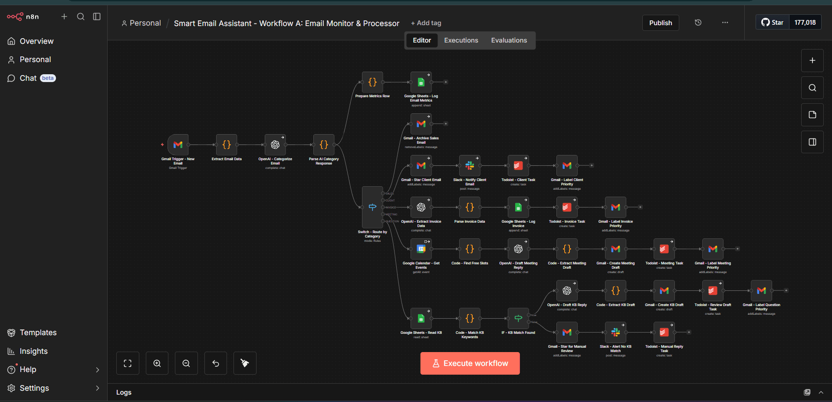The height and width of the screenshot is (402, 832).
Task: Select OpenAI - Categorize Email node
Action: click(275, 145)
